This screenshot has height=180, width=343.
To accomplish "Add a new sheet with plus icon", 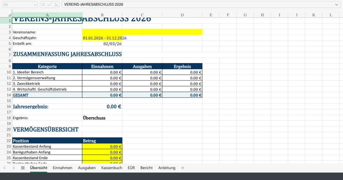I will pyautogui.click(x=183, y=168).
